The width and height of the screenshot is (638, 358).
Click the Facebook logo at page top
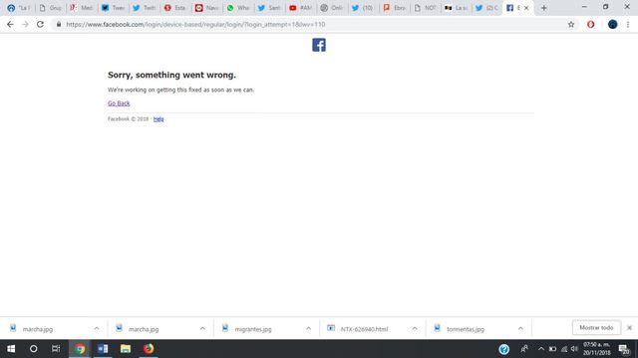click(x=319, y=45)
